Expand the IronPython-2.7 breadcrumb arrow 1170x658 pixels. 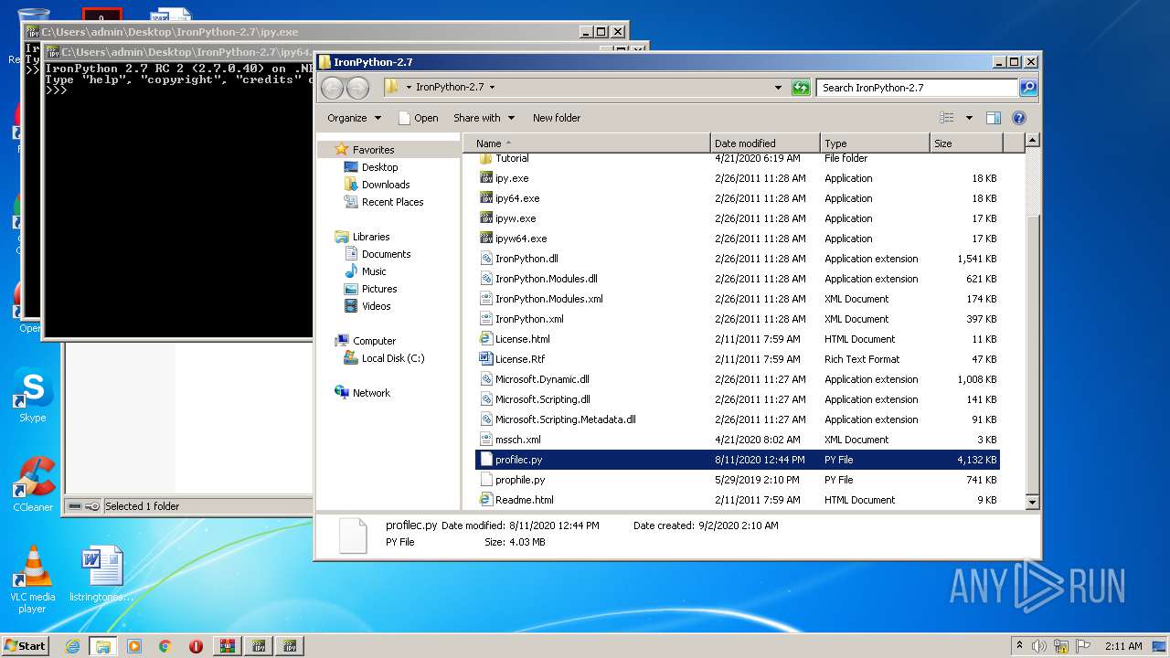coord(492,88)
